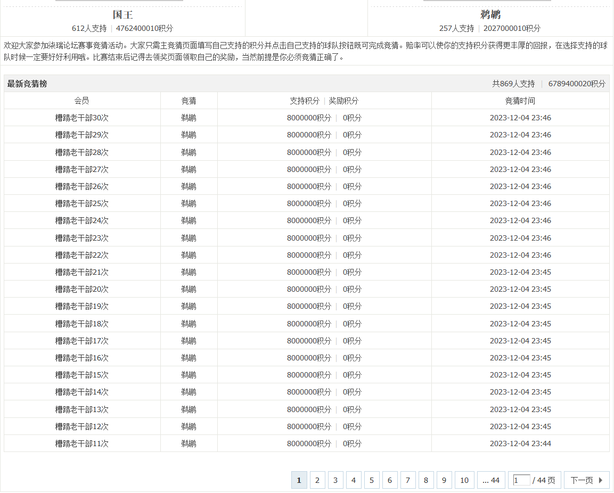The height and width of the screenshot is (493, 614).
Task: Switch to page 10
Action: 464,480
